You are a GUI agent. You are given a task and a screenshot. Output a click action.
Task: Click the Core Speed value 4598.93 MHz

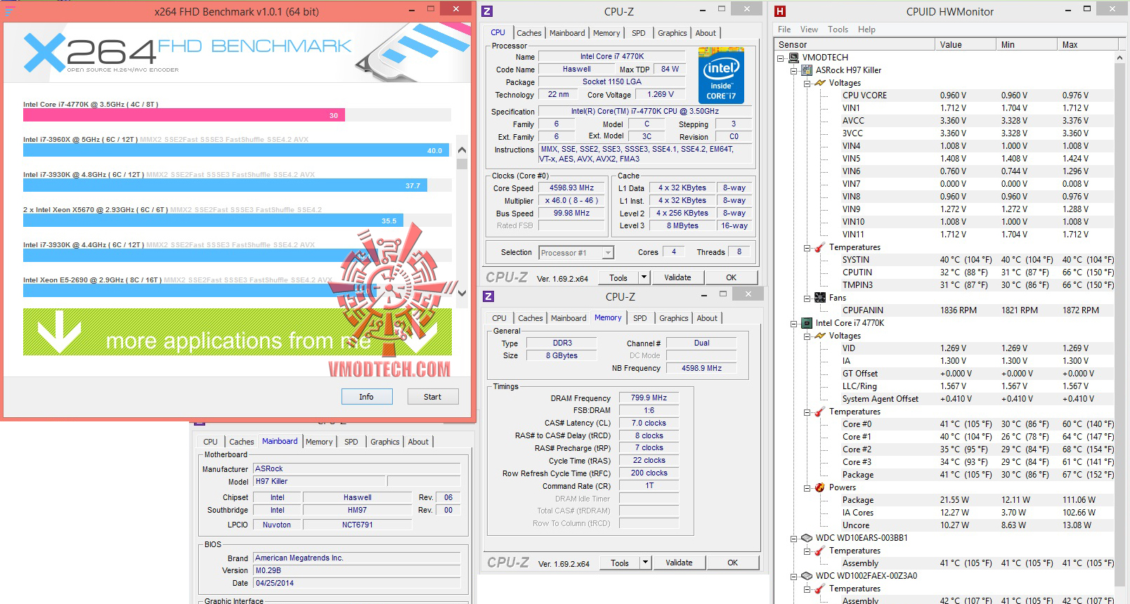(x=571, y=188)
